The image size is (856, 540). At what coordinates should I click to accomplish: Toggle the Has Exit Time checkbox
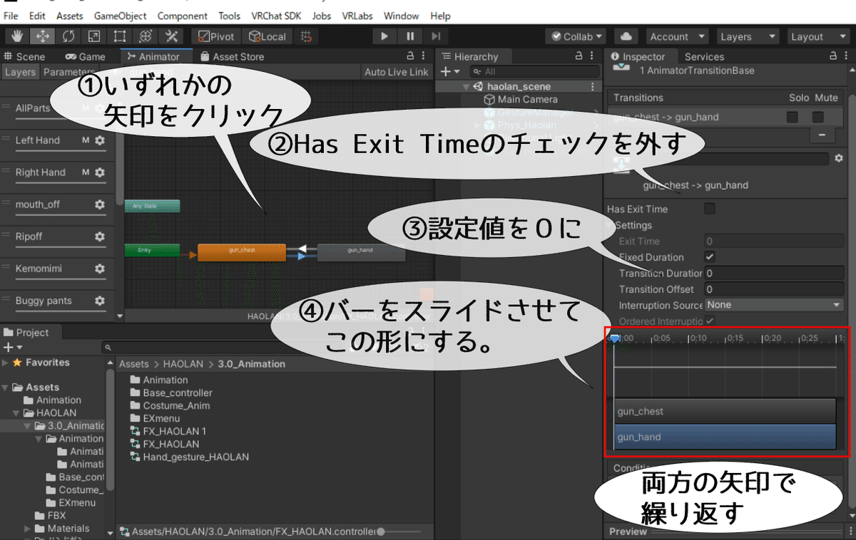709,209
